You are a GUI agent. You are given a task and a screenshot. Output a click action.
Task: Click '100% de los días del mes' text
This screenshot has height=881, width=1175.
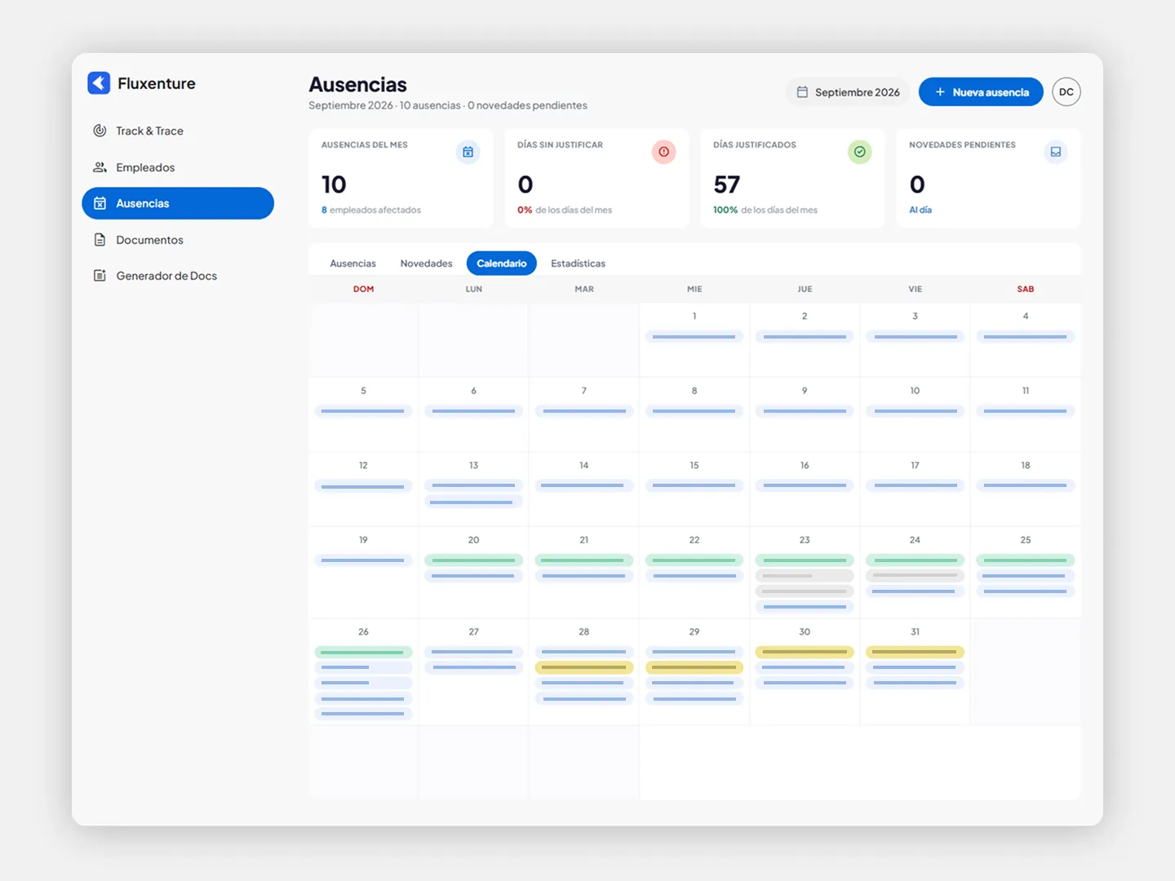pos(765,210)
